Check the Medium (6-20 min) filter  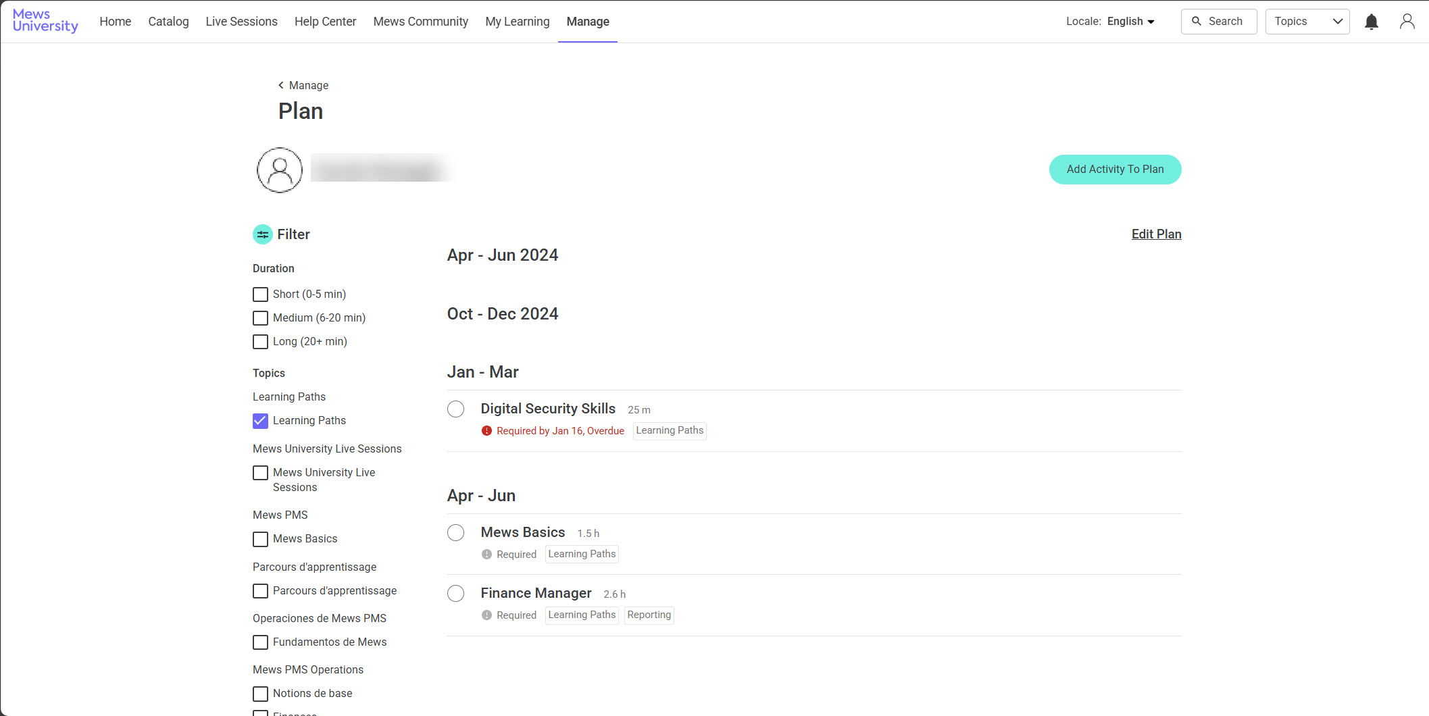[x=260, y=318]
